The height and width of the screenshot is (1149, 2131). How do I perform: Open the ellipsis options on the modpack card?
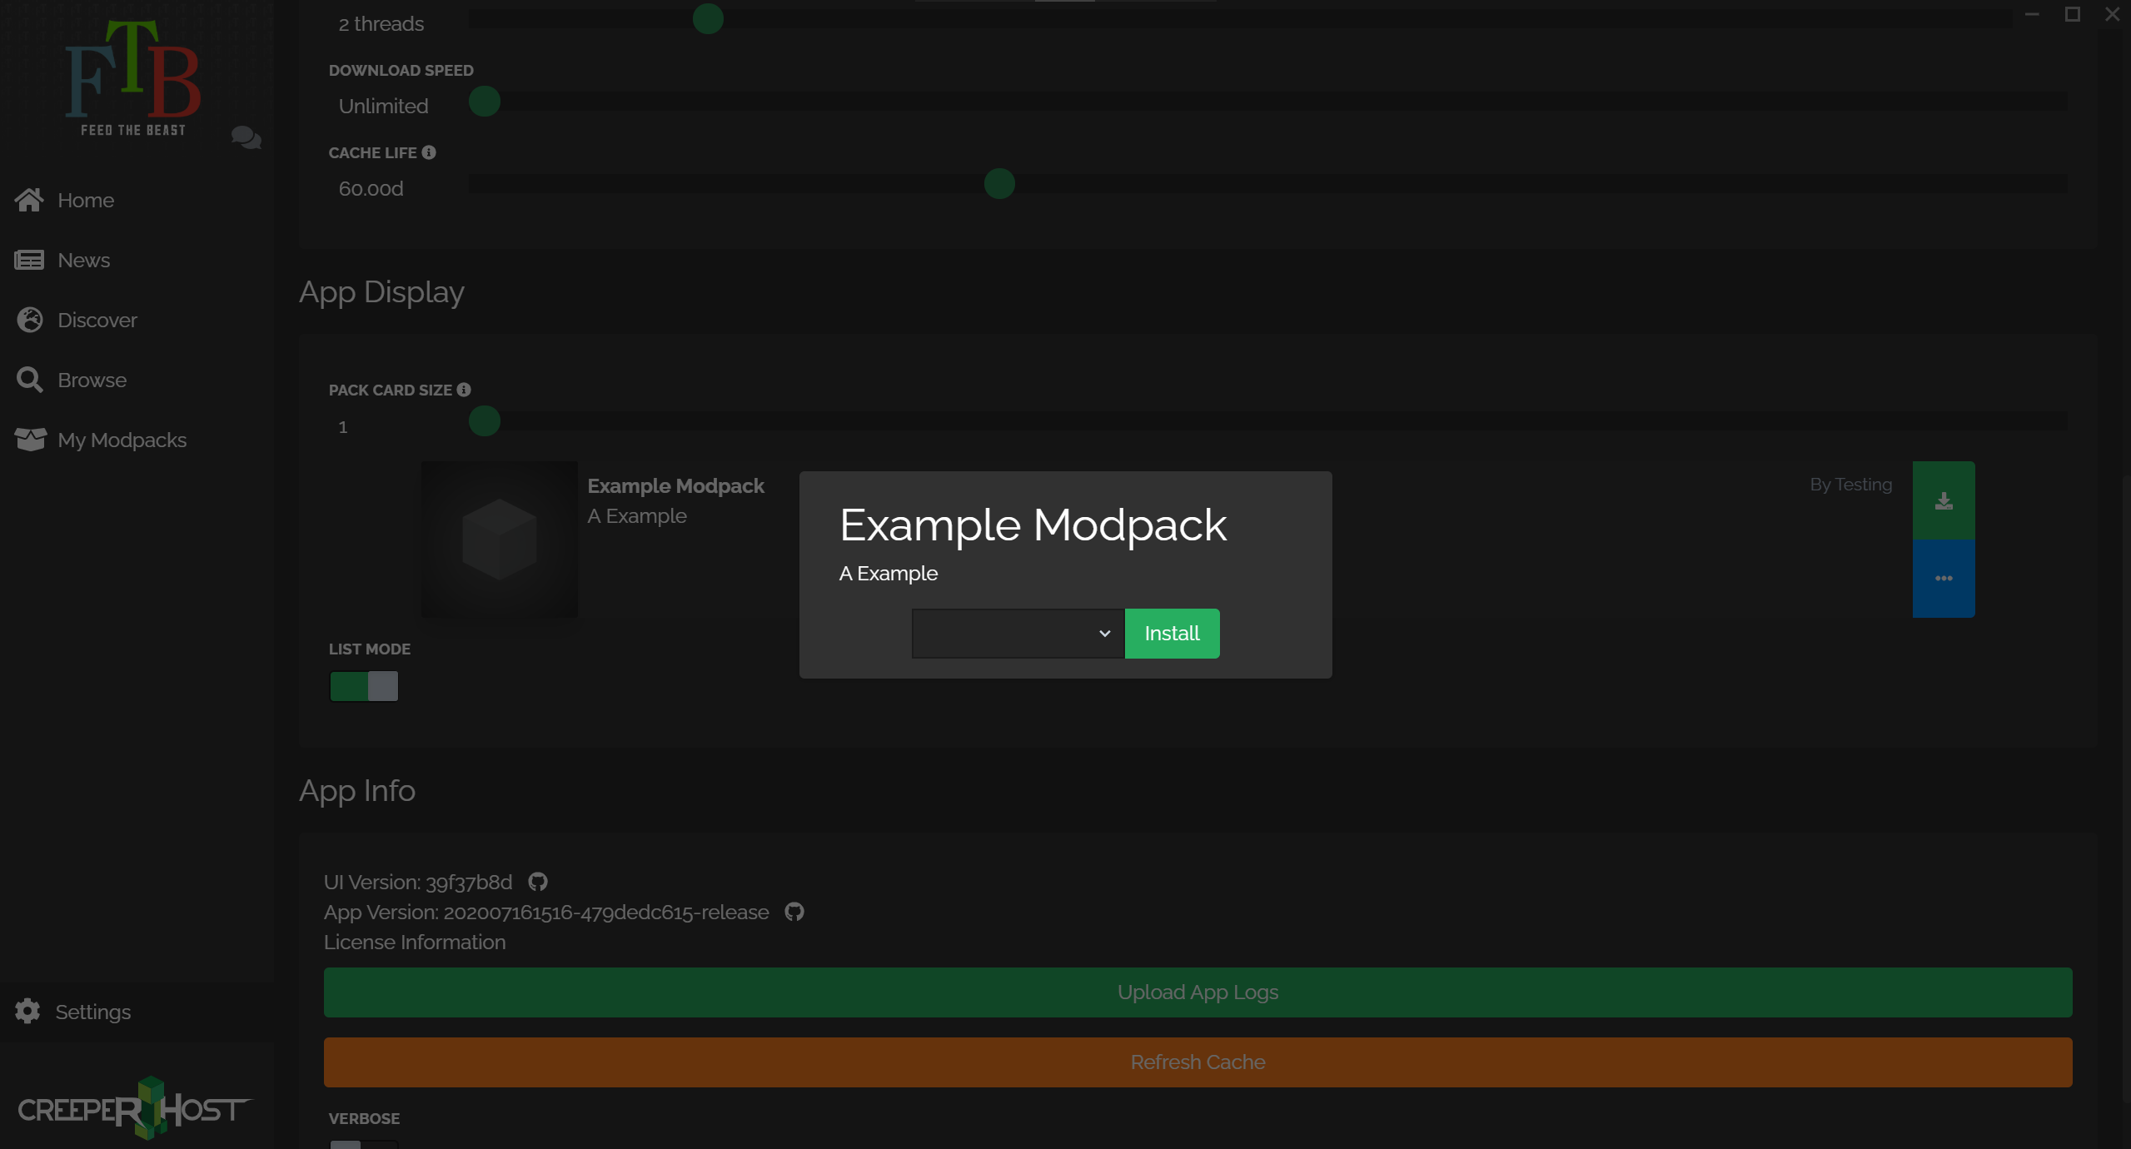[1944, 577]
